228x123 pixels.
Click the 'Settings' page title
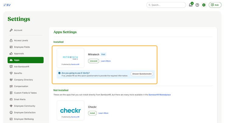coord(19,19)
